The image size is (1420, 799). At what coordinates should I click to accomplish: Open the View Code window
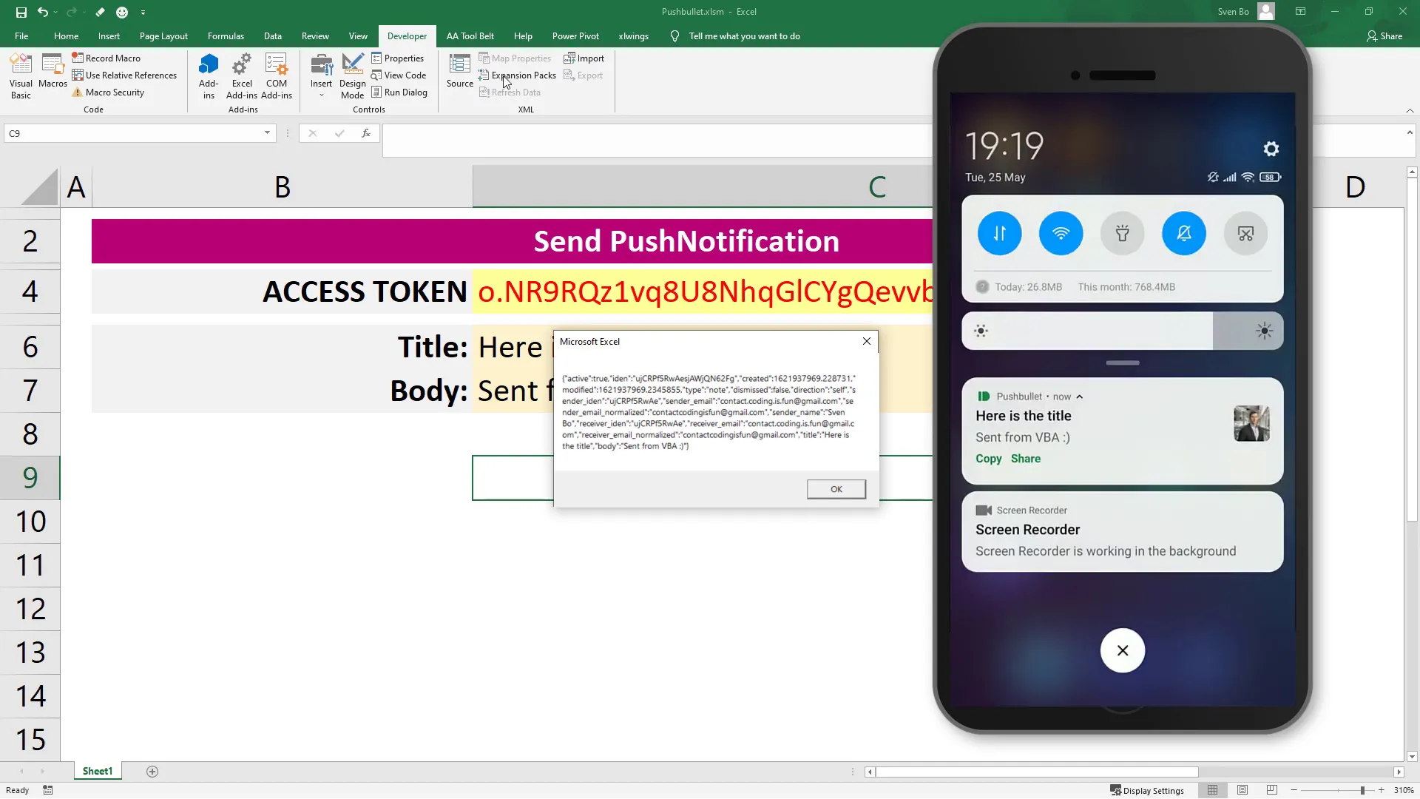click(x=399, y=75)
